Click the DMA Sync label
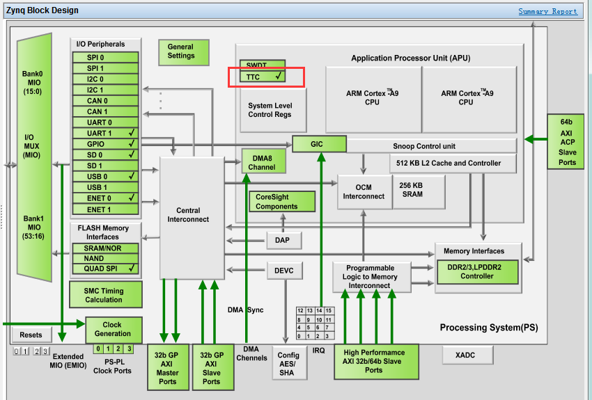The height and width of the screenshot is (400, 592). click(245, 310)
